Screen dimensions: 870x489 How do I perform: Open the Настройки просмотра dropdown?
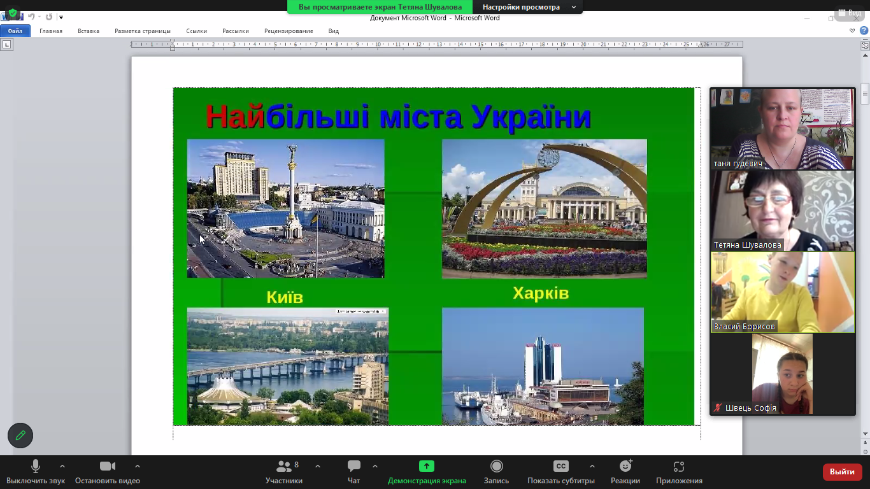(x=527, y=7)
